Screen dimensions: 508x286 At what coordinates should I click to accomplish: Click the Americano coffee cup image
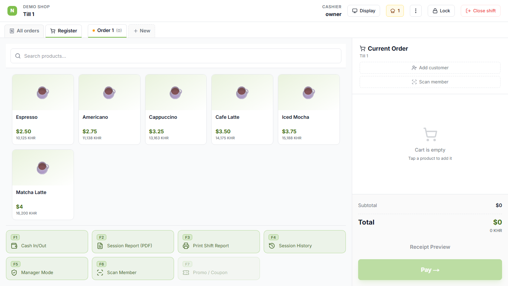109,92
